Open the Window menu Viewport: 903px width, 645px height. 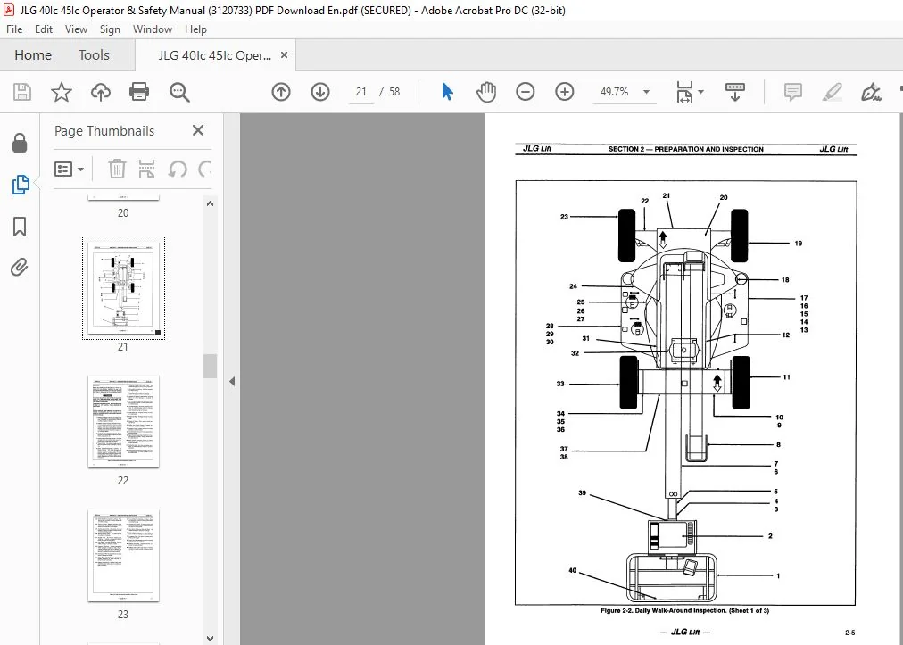pos(152,29)
